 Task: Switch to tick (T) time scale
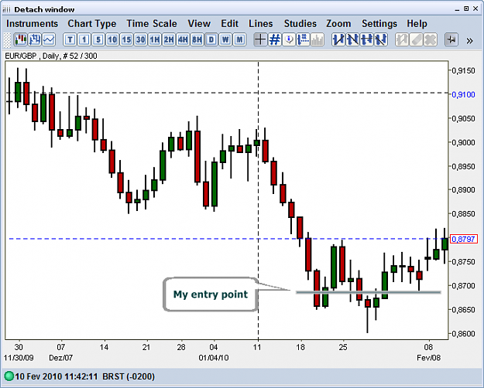pyautogui.click(x=70, y=39)
